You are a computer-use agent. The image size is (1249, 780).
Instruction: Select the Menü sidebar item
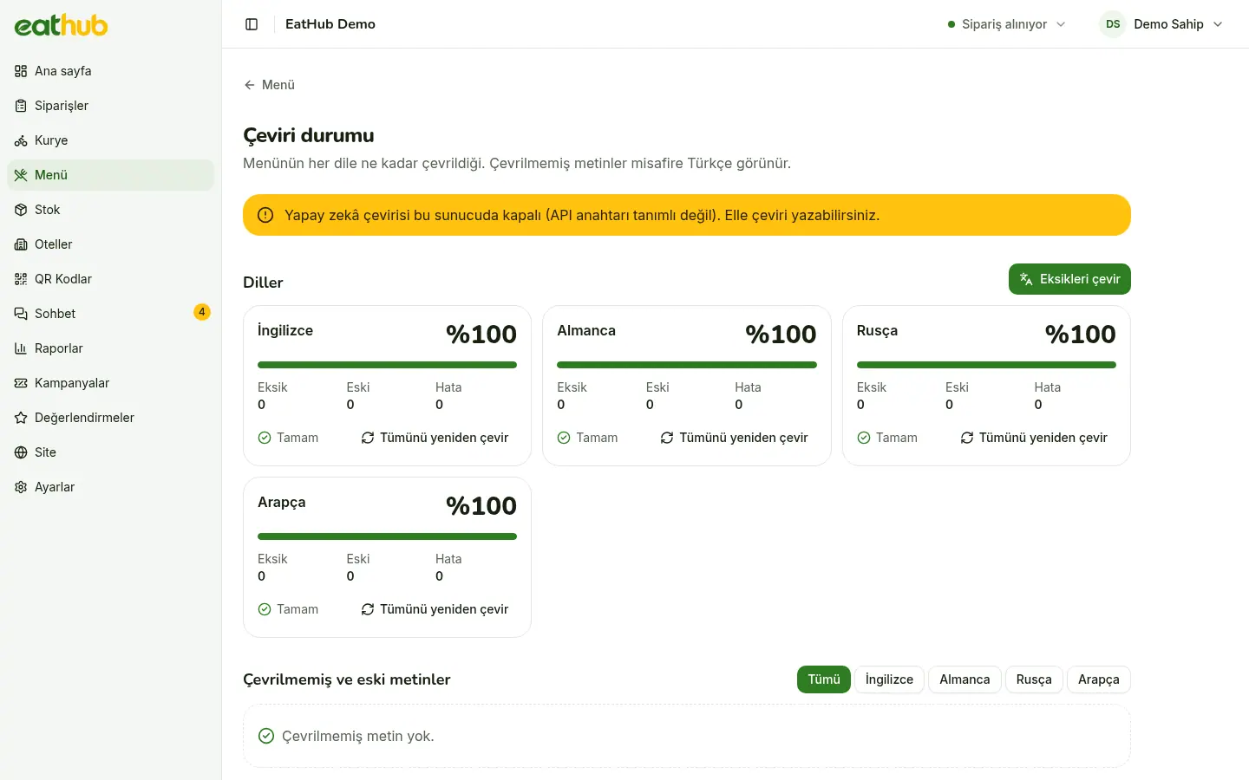(110, 175)
